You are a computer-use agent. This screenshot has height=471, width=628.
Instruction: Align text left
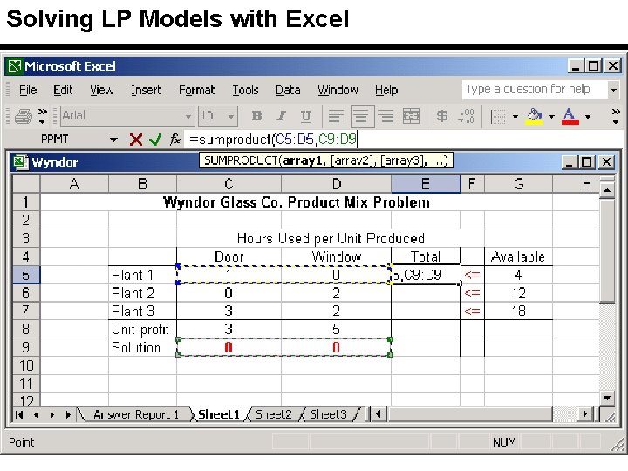[x=336, y=117]
